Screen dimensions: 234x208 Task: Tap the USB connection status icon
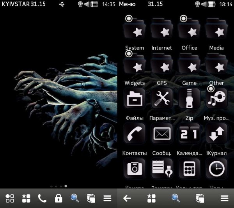62,4
